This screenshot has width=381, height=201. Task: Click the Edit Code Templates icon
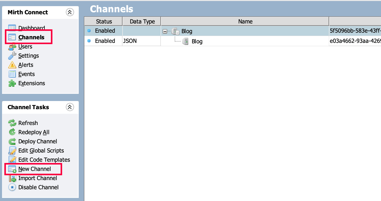point(12,160)
